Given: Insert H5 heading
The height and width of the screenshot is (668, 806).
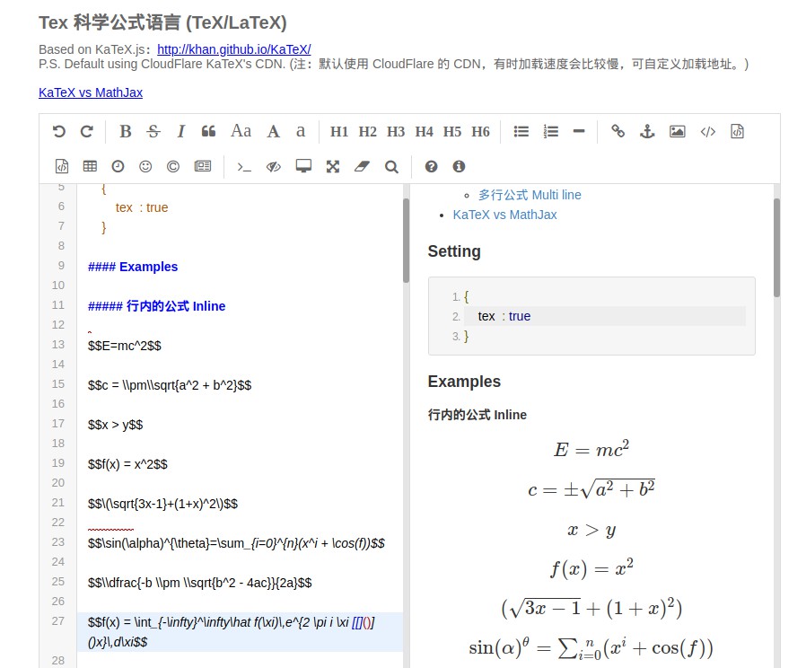Looking at the screenshot, I should point(452,132).
